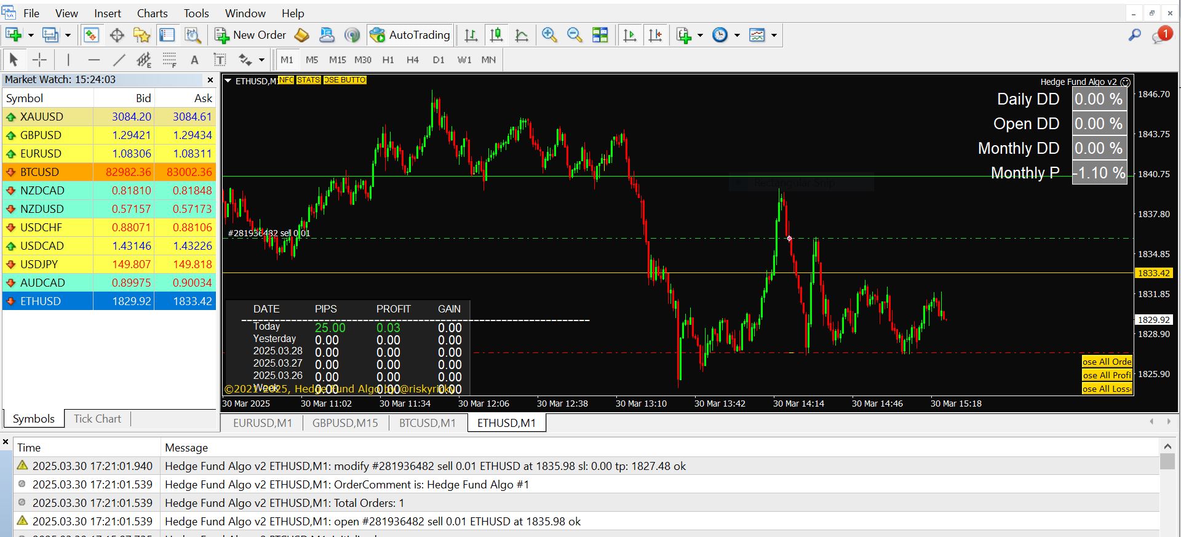The image size is (1181, 537).
Task: Open the Tick Chart tab
Action: pos(97,418)
